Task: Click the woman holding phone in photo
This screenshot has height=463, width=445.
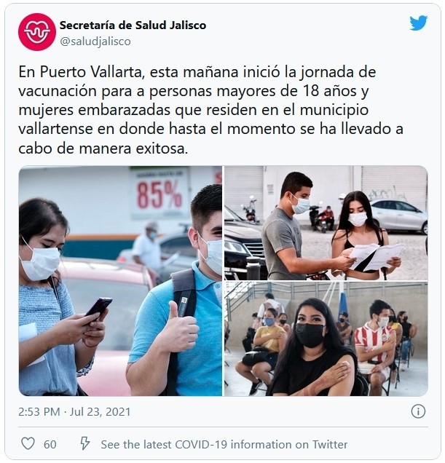Action: (56, 297)
